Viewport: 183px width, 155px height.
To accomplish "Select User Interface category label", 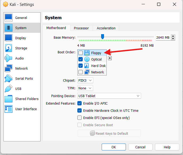I will coord(26,109).
